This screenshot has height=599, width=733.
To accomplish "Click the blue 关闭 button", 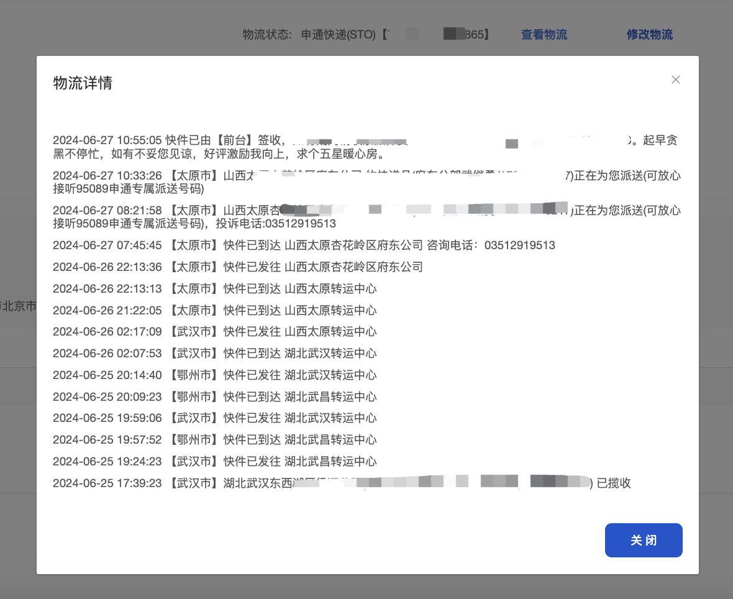I will (x=644, y=541).
